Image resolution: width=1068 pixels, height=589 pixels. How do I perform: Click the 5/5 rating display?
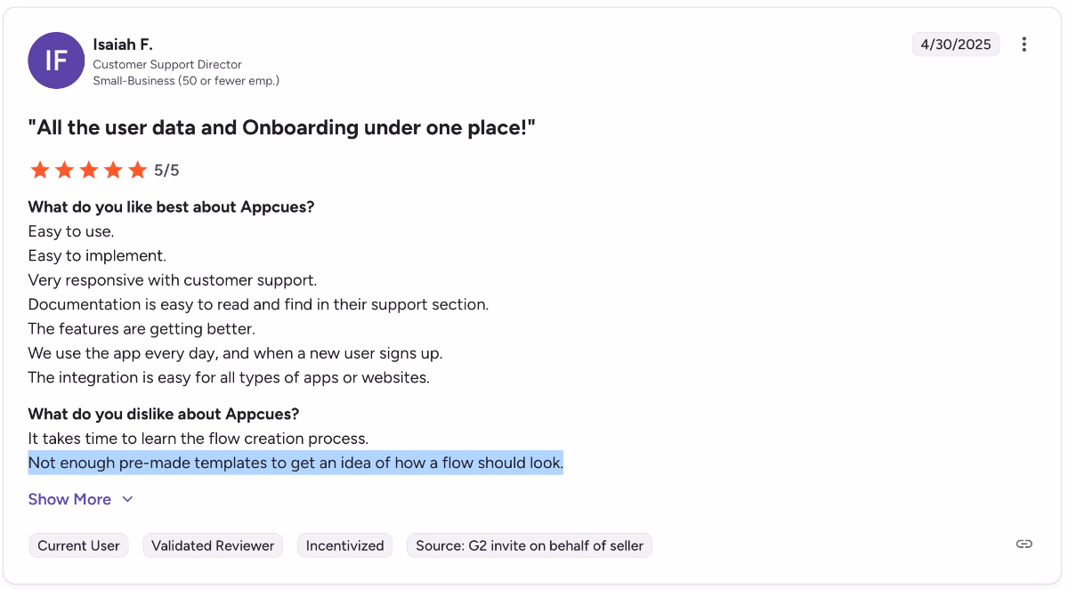point(166,169)
